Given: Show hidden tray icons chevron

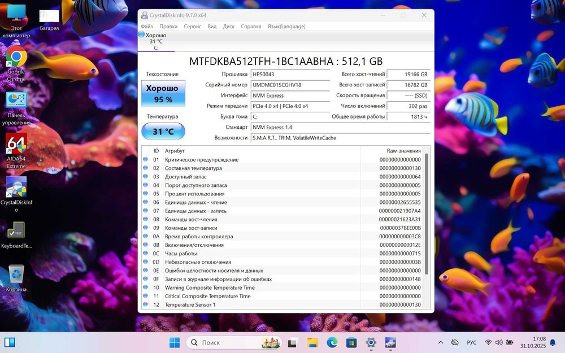Looking at the screenshot, I should click(440, 342).
